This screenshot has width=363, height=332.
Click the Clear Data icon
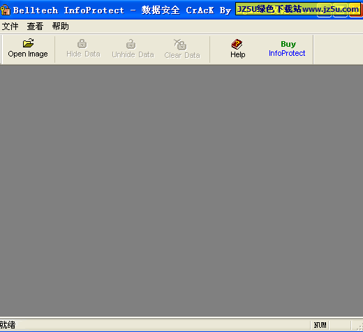pyautogui.click(x=180, y=45)
